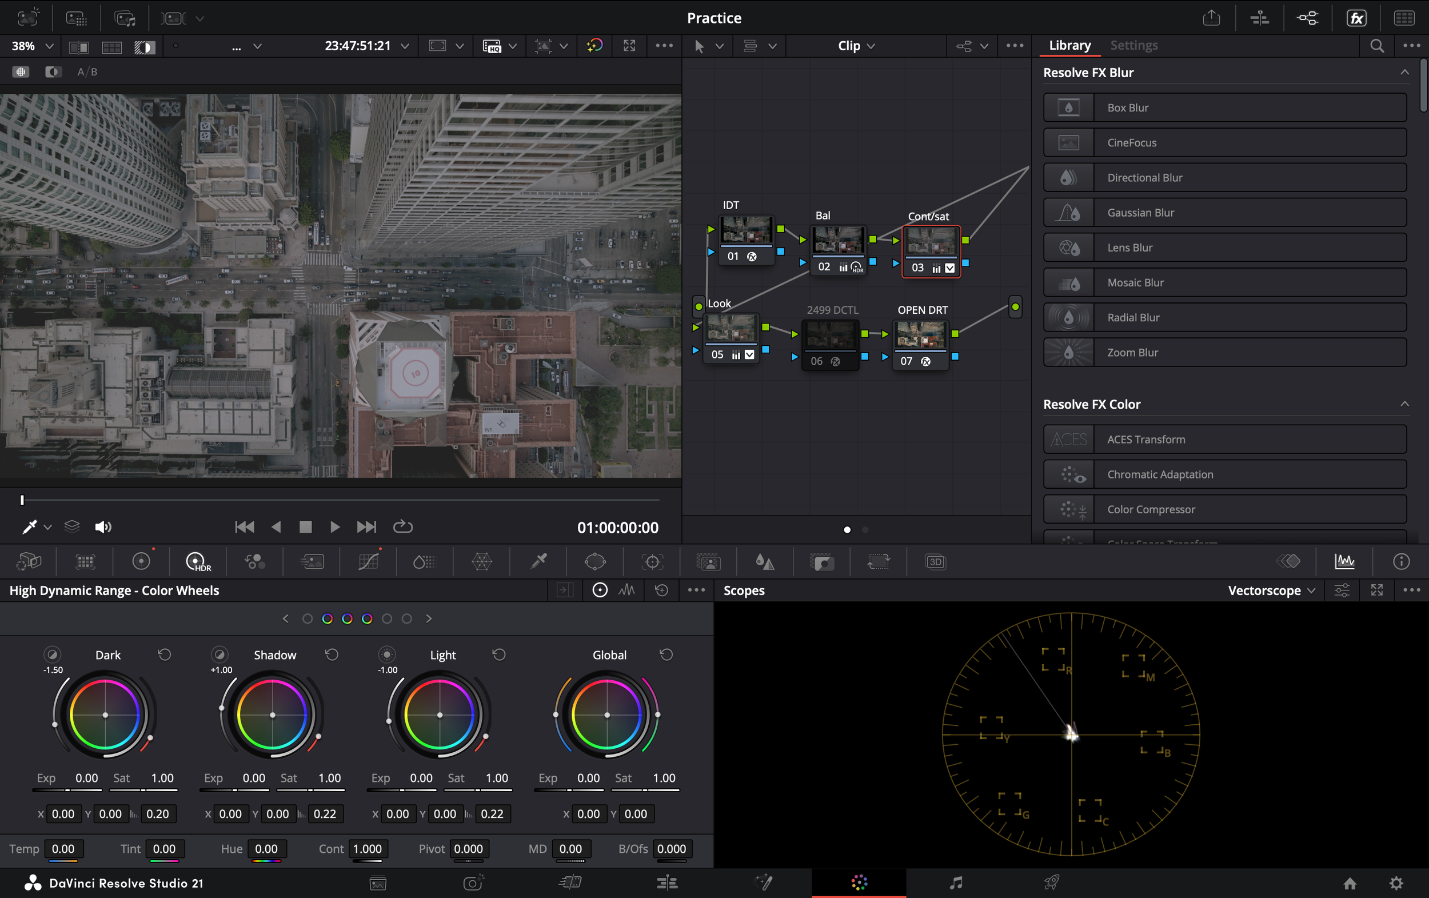Toggle bypass color grades and effects
The image size is (1429, 898).
[x=594, y=46]
